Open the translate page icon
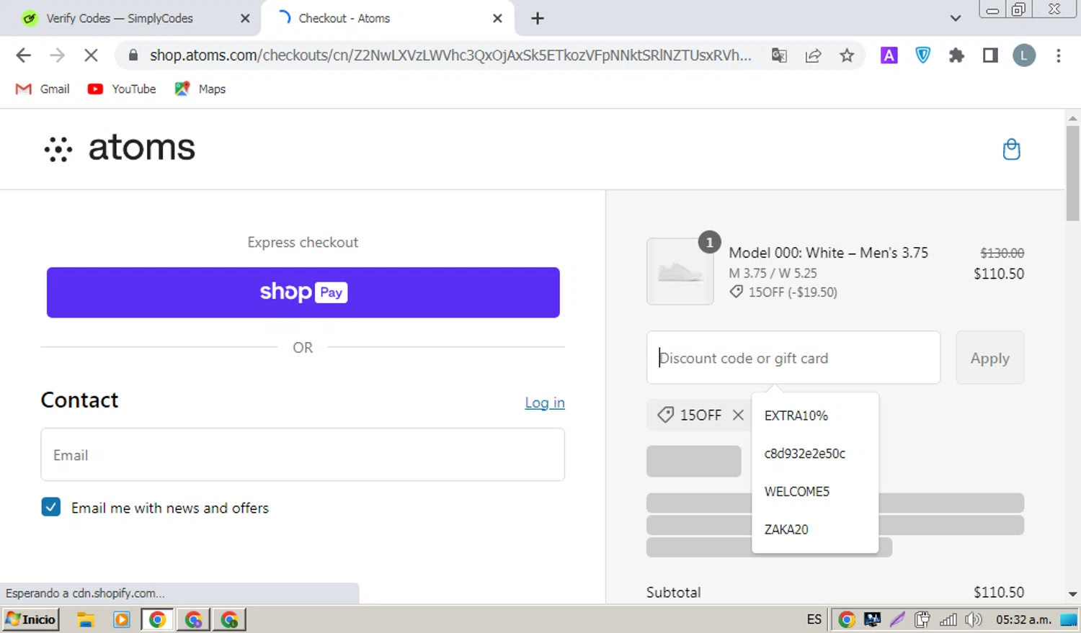This screenshot has height=633, width=1081. click(779, 55)
